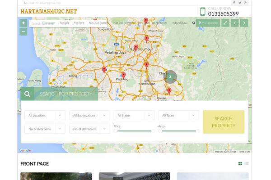
Task: Open the For Rent menu item
Action: 79,23
